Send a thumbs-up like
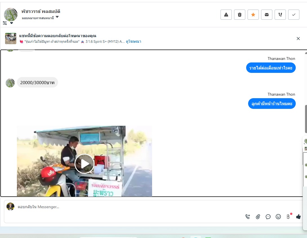Viewport: 307px width, 238px height. click(x=298, y=217)
